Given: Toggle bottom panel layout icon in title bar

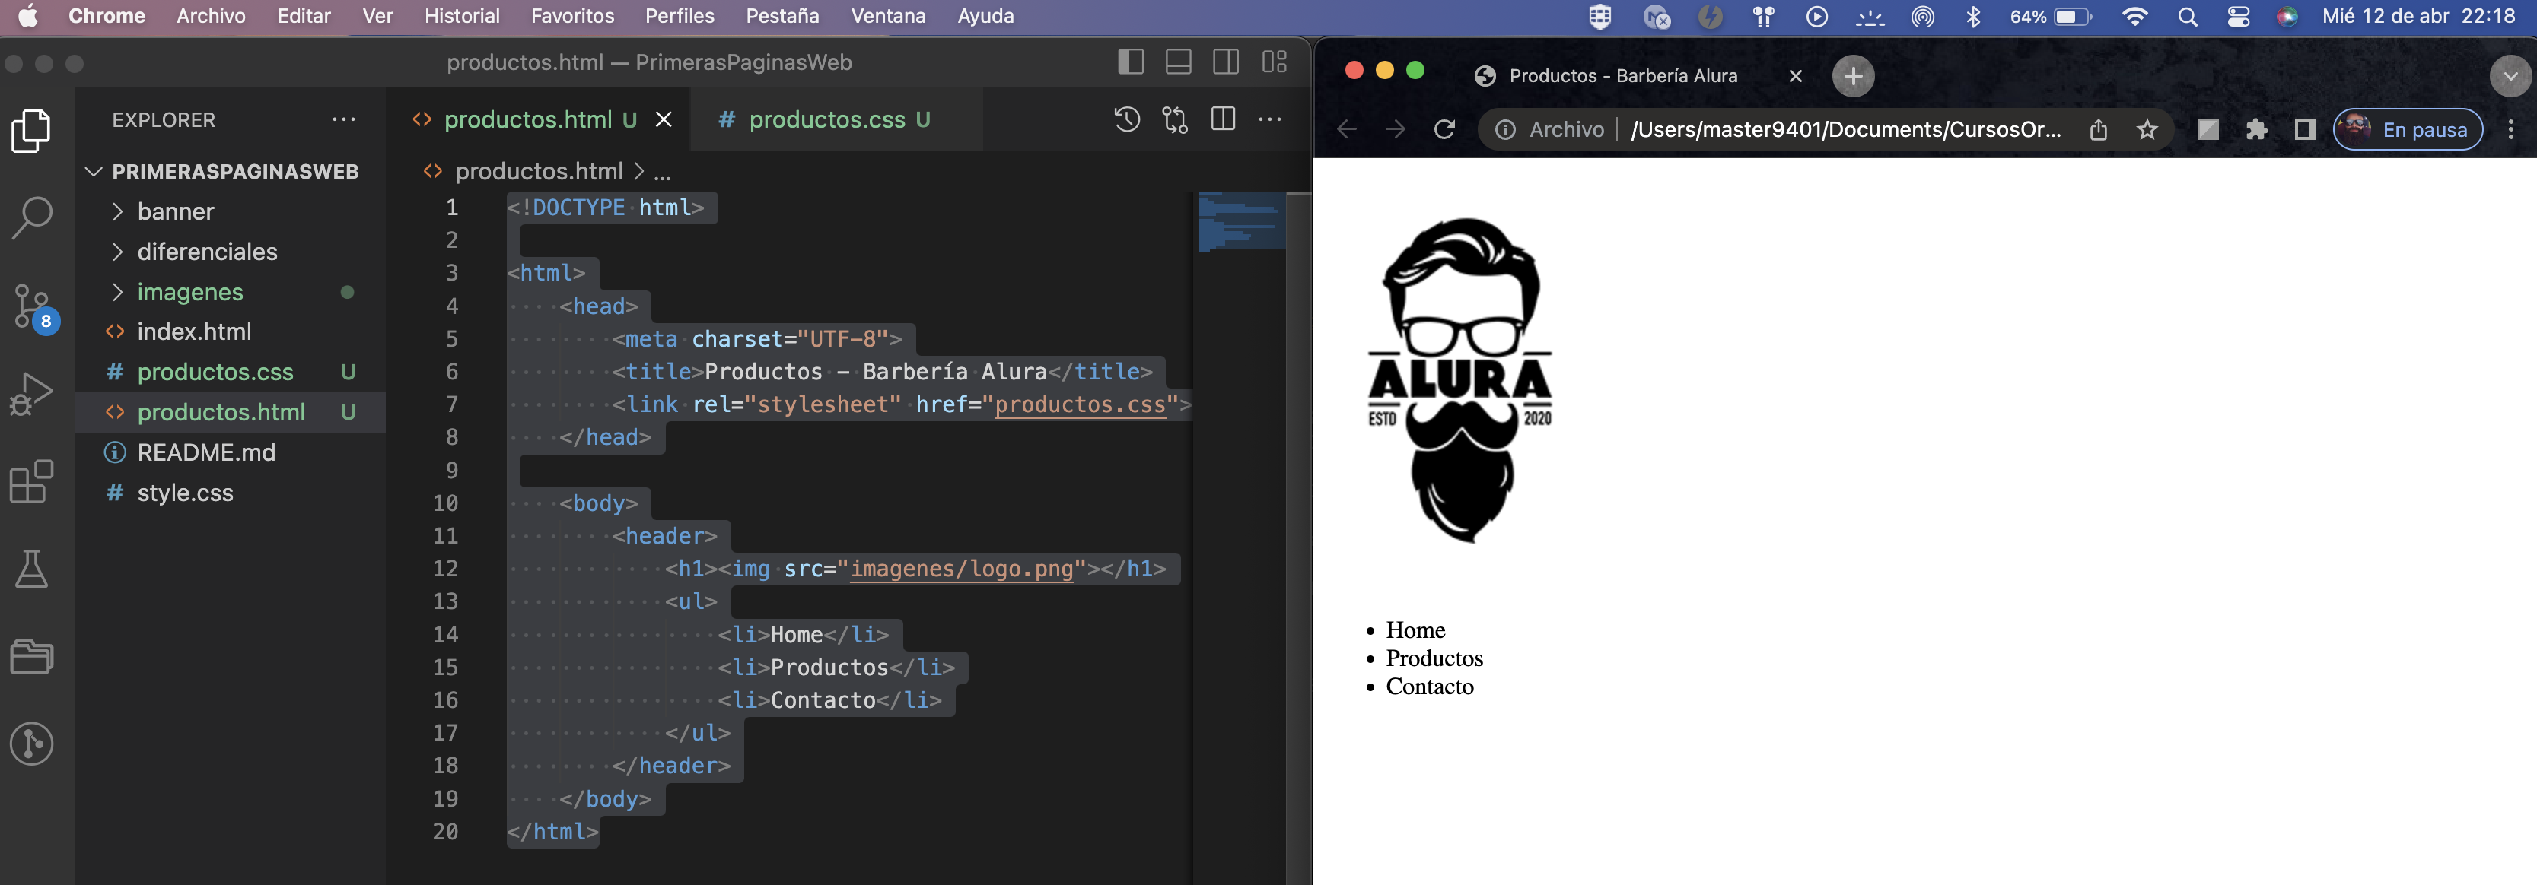Looking at the screenshot, I should pyautogui.click(x=1178, y=62).
